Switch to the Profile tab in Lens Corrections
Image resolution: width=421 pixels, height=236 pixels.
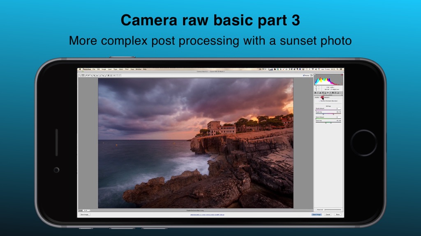coord(317,98)
